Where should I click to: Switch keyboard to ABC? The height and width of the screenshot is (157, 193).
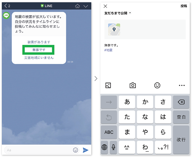tap(109, 132)
